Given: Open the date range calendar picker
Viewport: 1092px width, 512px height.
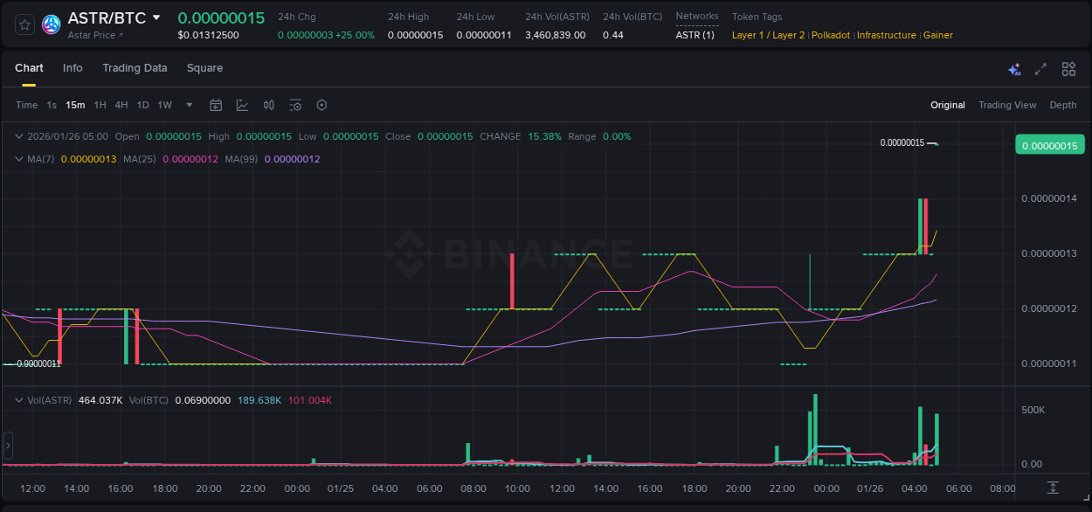Looking at the screenshot, I should 216,105.
